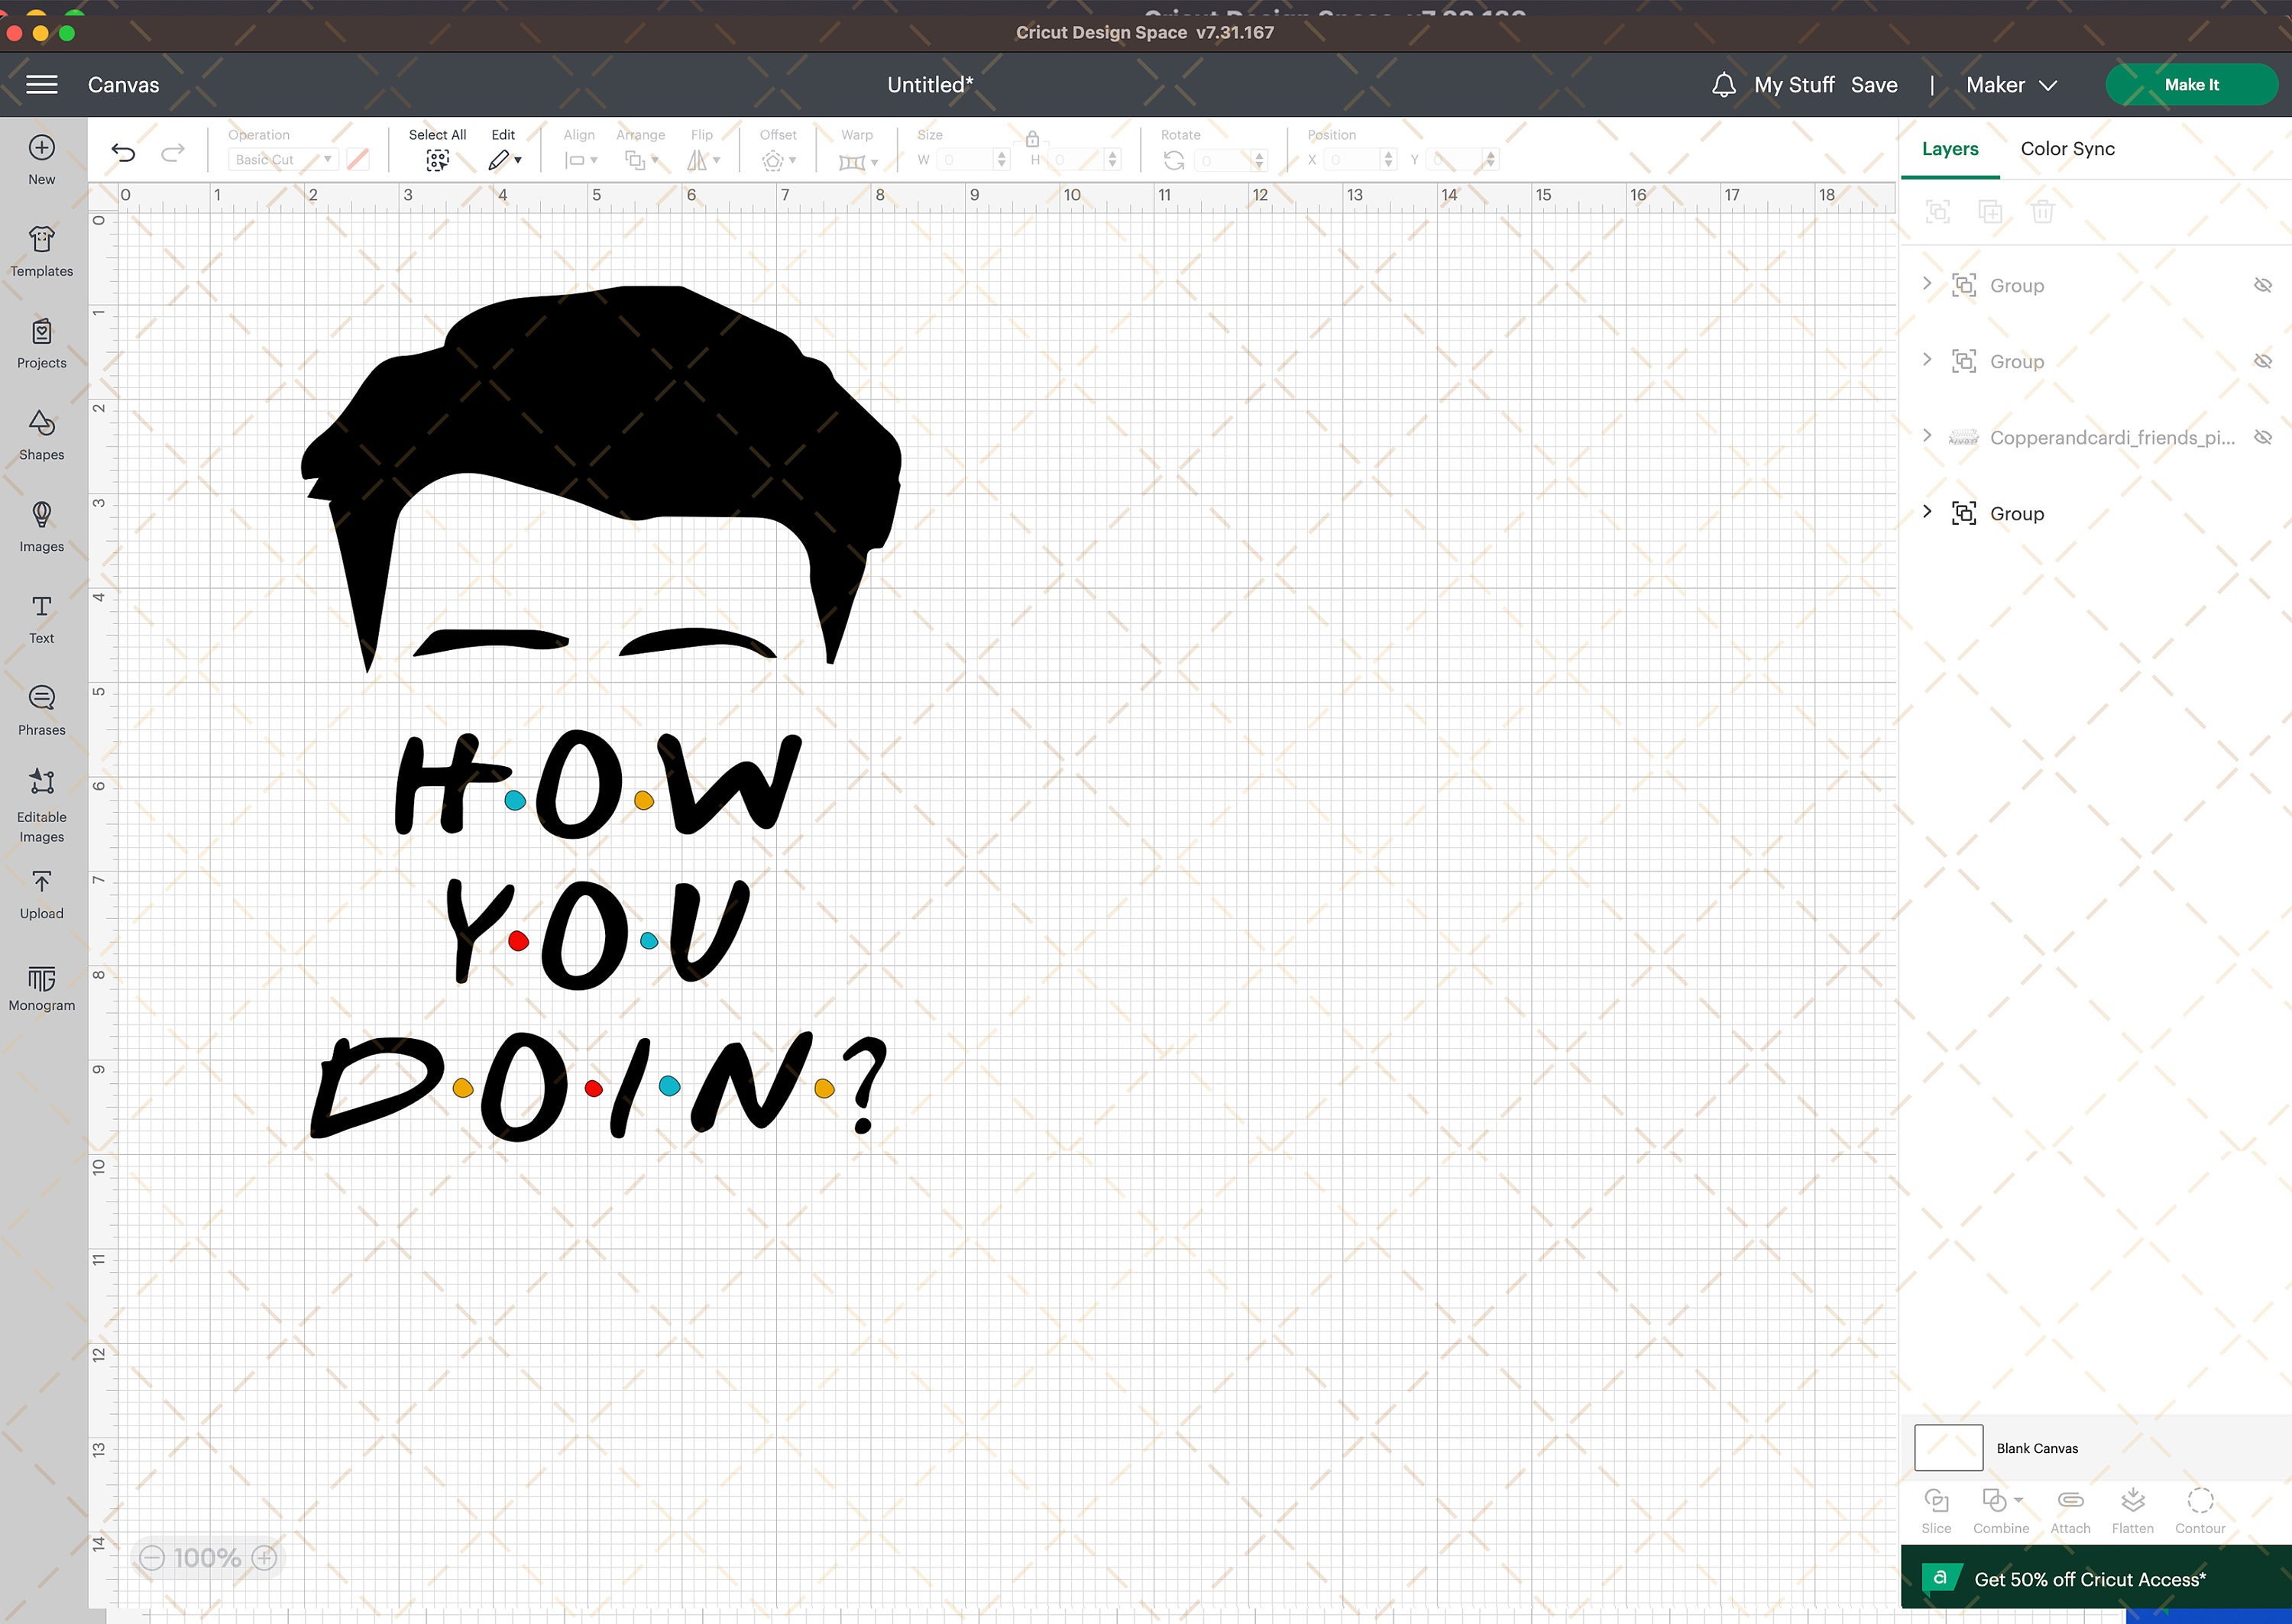The height and width of the screenshot is (1624, 2292).
Task: Toggle visibility of Copperandcardi_friends layer
Action: [x=2263, y=437]
